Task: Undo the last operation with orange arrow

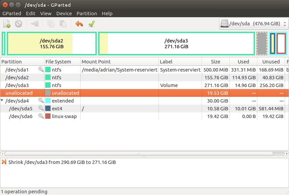Action: pyautogui.click(x=79, y=24)
